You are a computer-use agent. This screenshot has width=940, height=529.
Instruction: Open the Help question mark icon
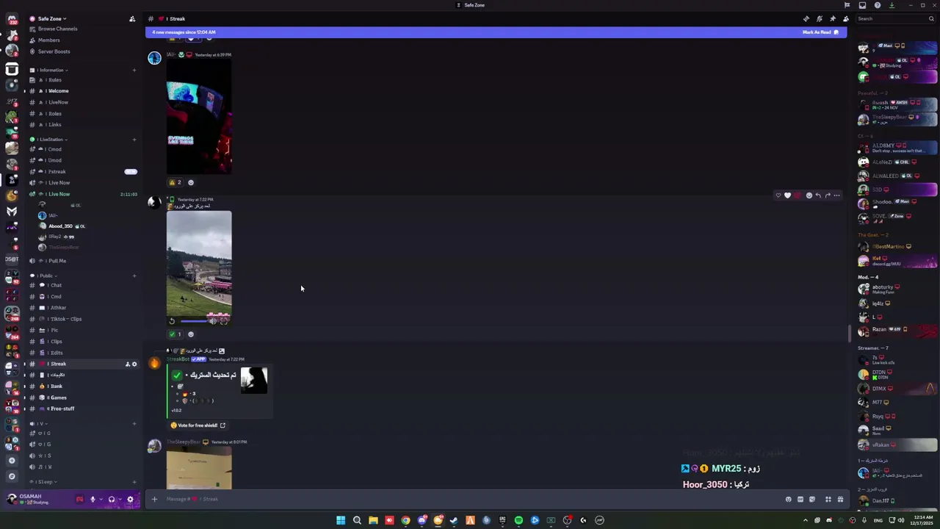click(878, 5)
